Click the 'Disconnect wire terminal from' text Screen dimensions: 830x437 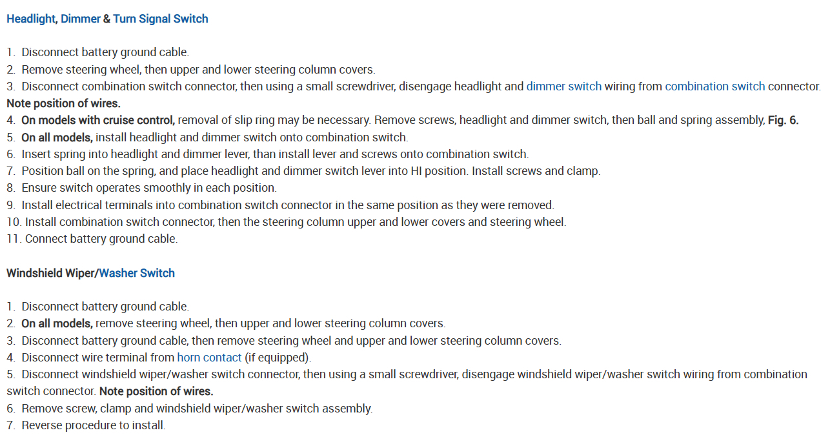pyautogui.click(x=98, y=358)
